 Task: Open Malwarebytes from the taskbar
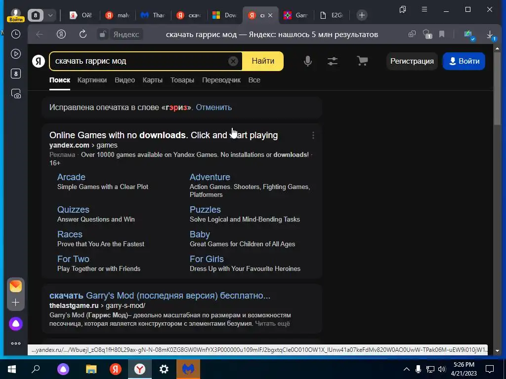(x=188, y=369)
